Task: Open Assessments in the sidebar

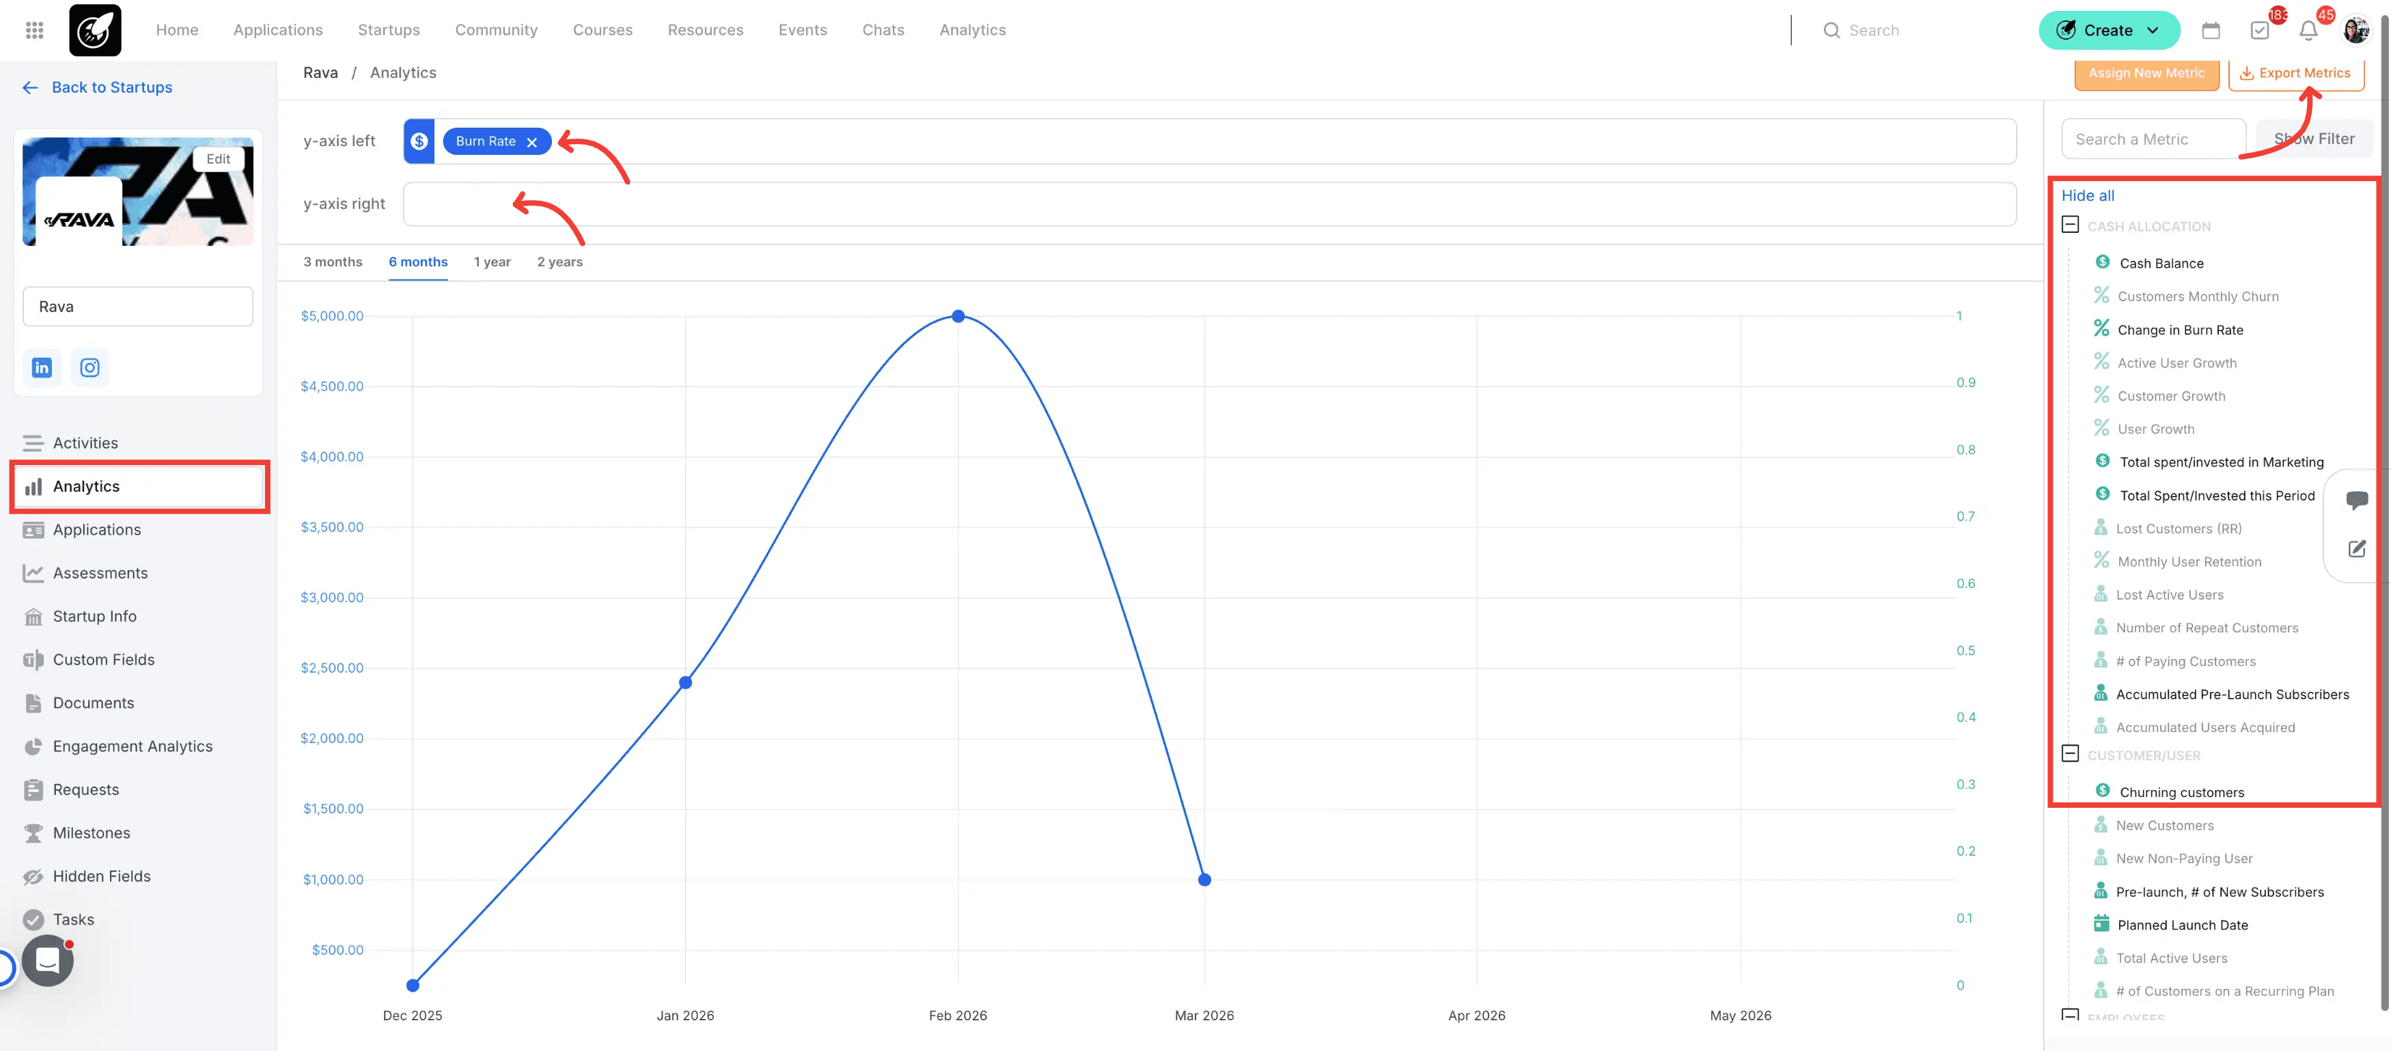Action: click(138, 573)
